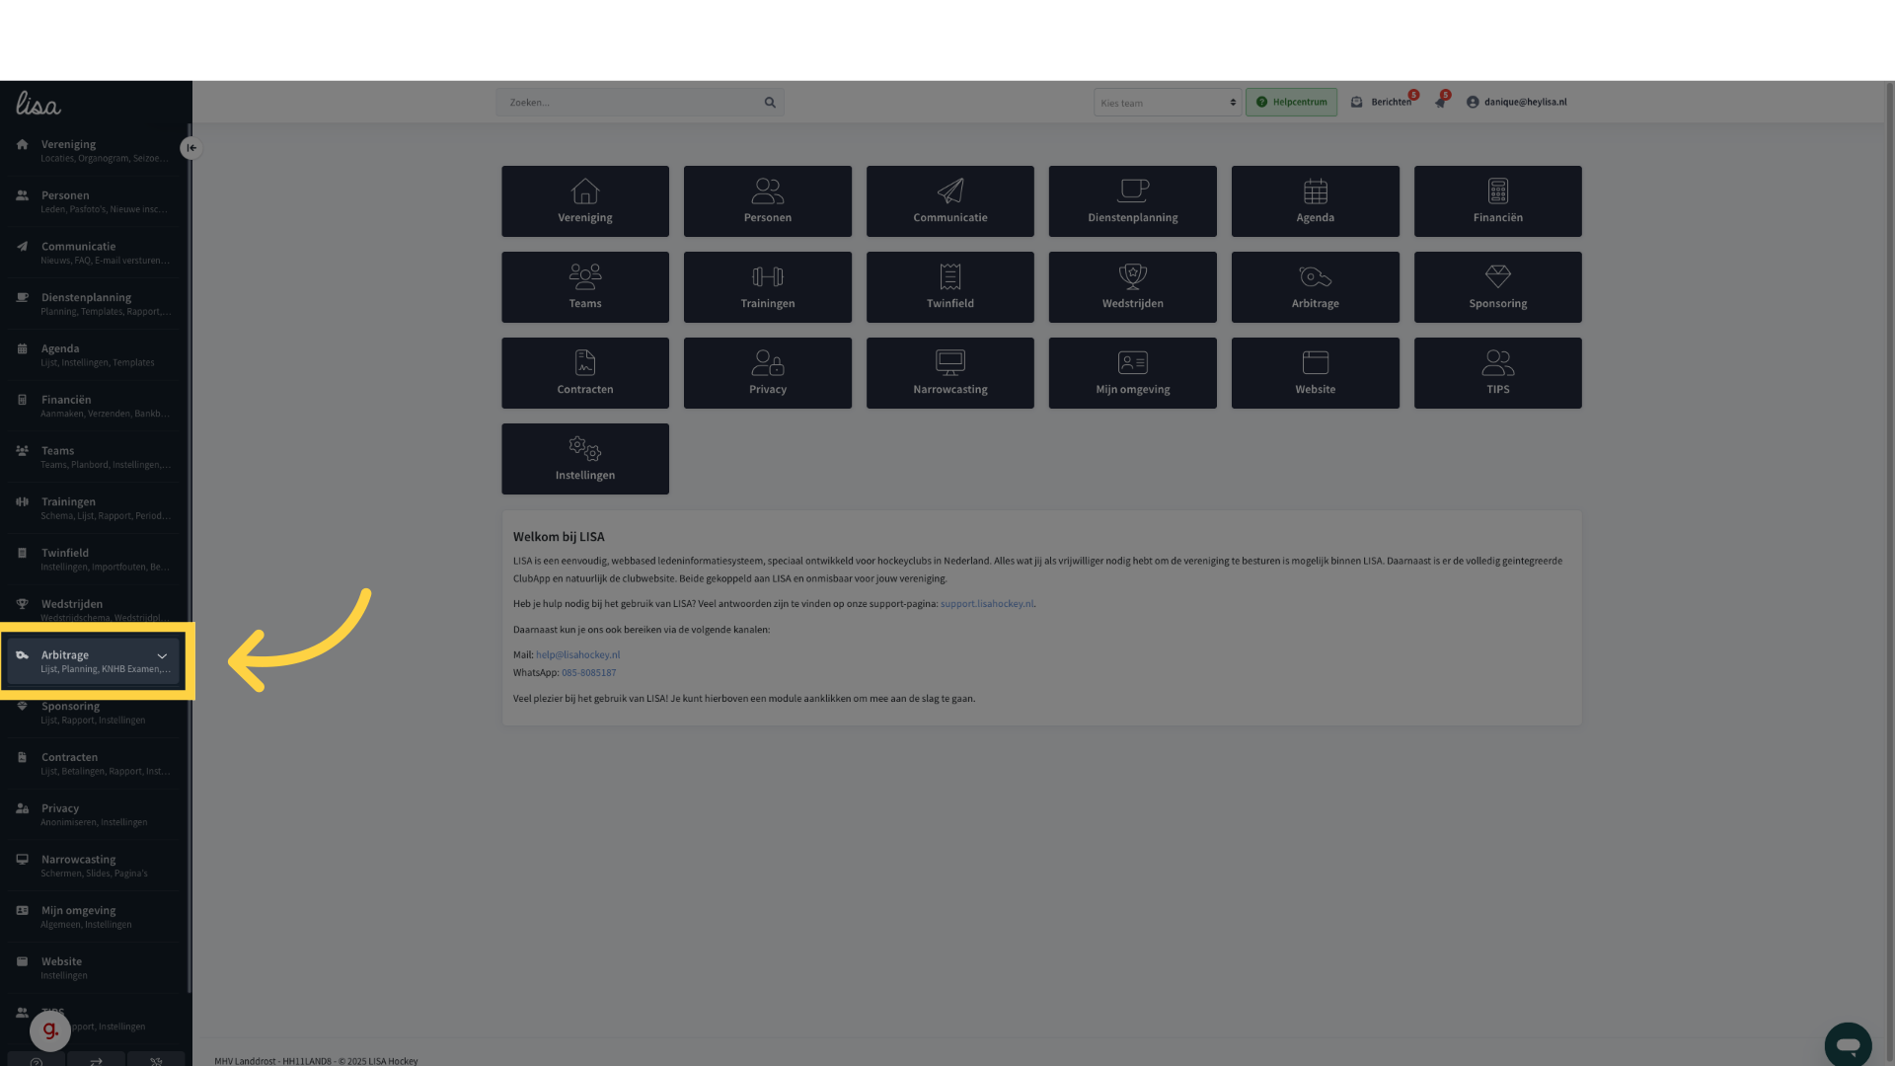Viewport: 1895px width, 1066px height.
Task: Open the Mijn omgeving tile
Action: coord(1133,373)
